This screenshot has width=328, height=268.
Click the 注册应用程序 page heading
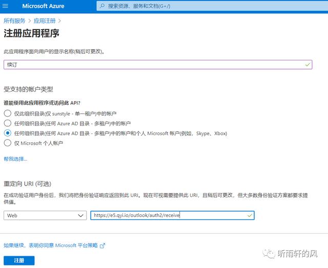(31, 33)
